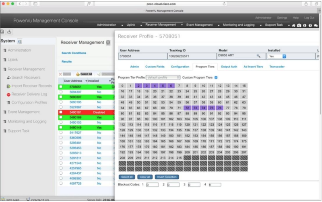Check the box for receiver 5490181
Screen dimensions: 322x202
click(61, 112)
